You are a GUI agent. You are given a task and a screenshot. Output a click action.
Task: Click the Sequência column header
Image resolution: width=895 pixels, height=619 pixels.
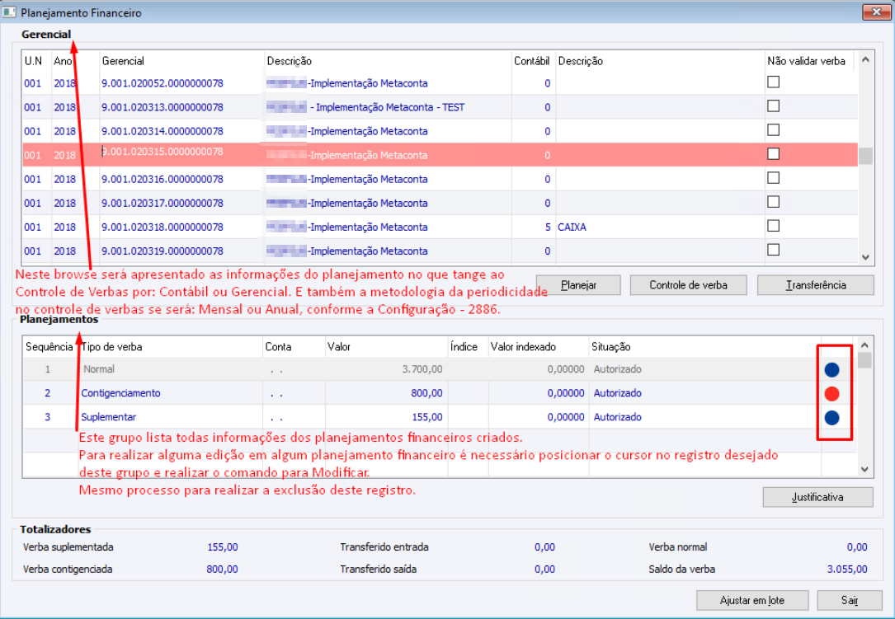(x=49, y=347)
